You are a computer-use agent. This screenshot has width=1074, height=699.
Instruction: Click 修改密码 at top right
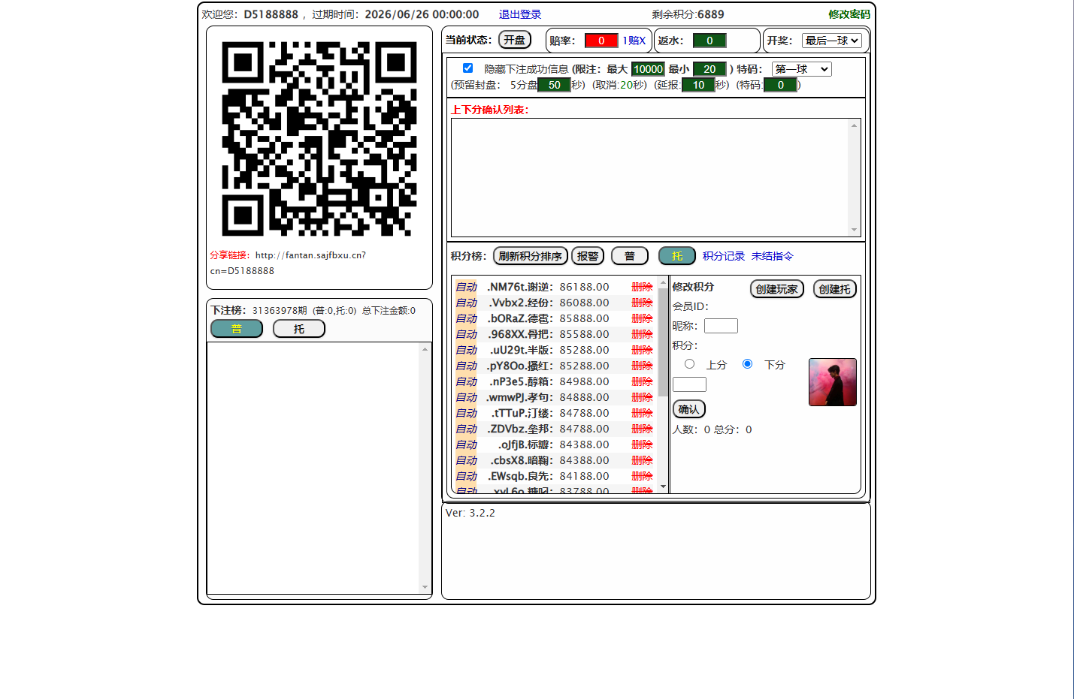coord(849,14)
